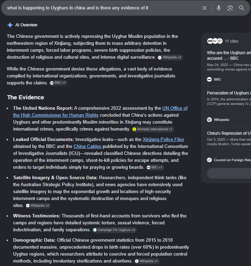Viewport: 251px width, 266px height.
Task: Submit search with the magnifying glass icon
Action: (x=241, y=8)
